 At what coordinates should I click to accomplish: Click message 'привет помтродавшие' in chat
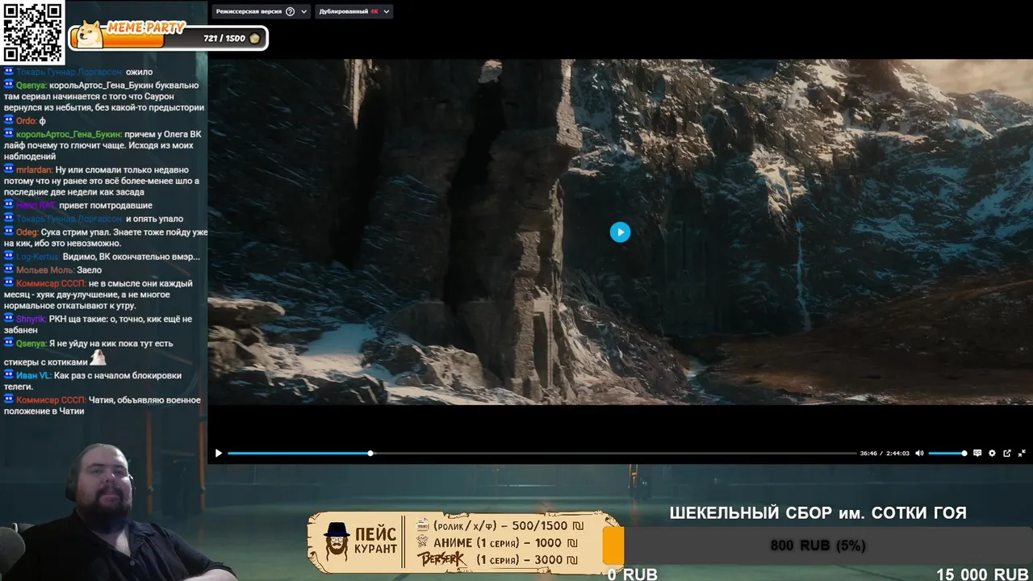click(106, 205)
